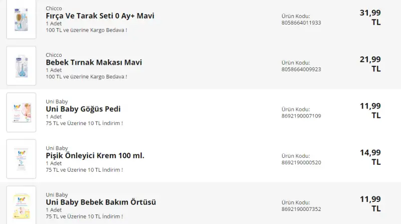Open the Chicco brush and comb set thumbnail
401x224 pixels.
coord(21,19)
